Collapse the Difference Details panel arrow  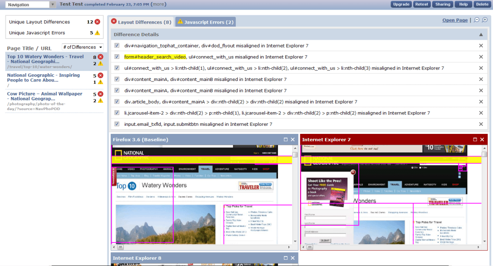tap(481, 34)
